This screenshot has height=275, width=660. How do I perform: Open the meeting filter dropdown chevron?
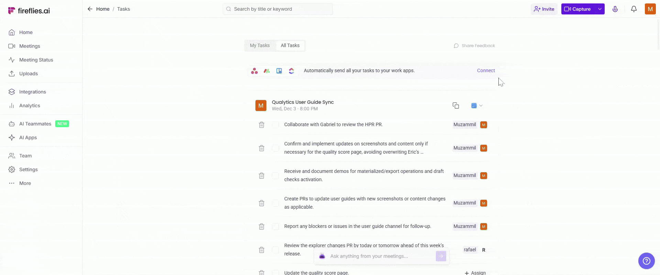481,106
